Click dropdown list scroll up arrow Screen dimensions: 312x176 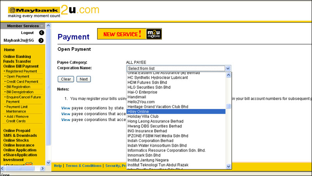pos(229,75)
